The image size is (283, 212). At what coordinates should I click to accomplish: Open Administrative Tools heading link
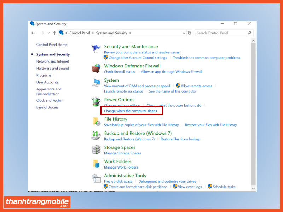[x=125, y=176]
